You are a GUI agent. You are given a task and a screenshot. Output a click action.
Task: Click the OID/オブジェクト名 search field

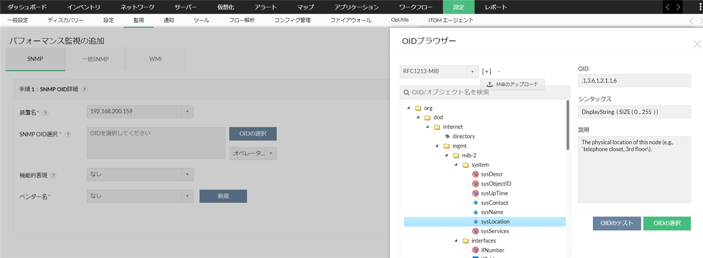tap(485, 92)
